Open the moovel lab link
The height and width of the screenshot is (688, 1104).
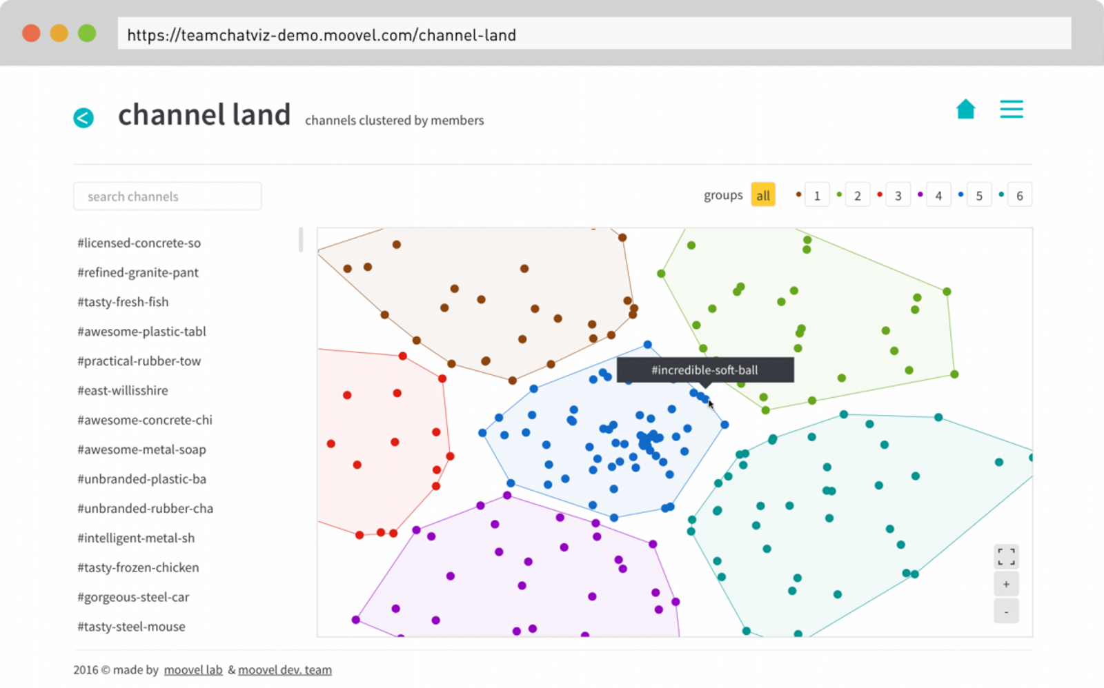[193, 670]
